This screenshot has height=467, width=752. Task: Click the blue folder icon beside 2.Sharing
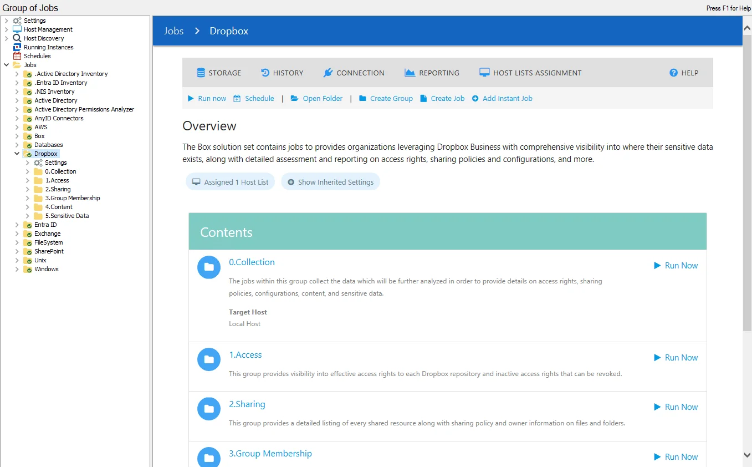(x=209, y=409)
